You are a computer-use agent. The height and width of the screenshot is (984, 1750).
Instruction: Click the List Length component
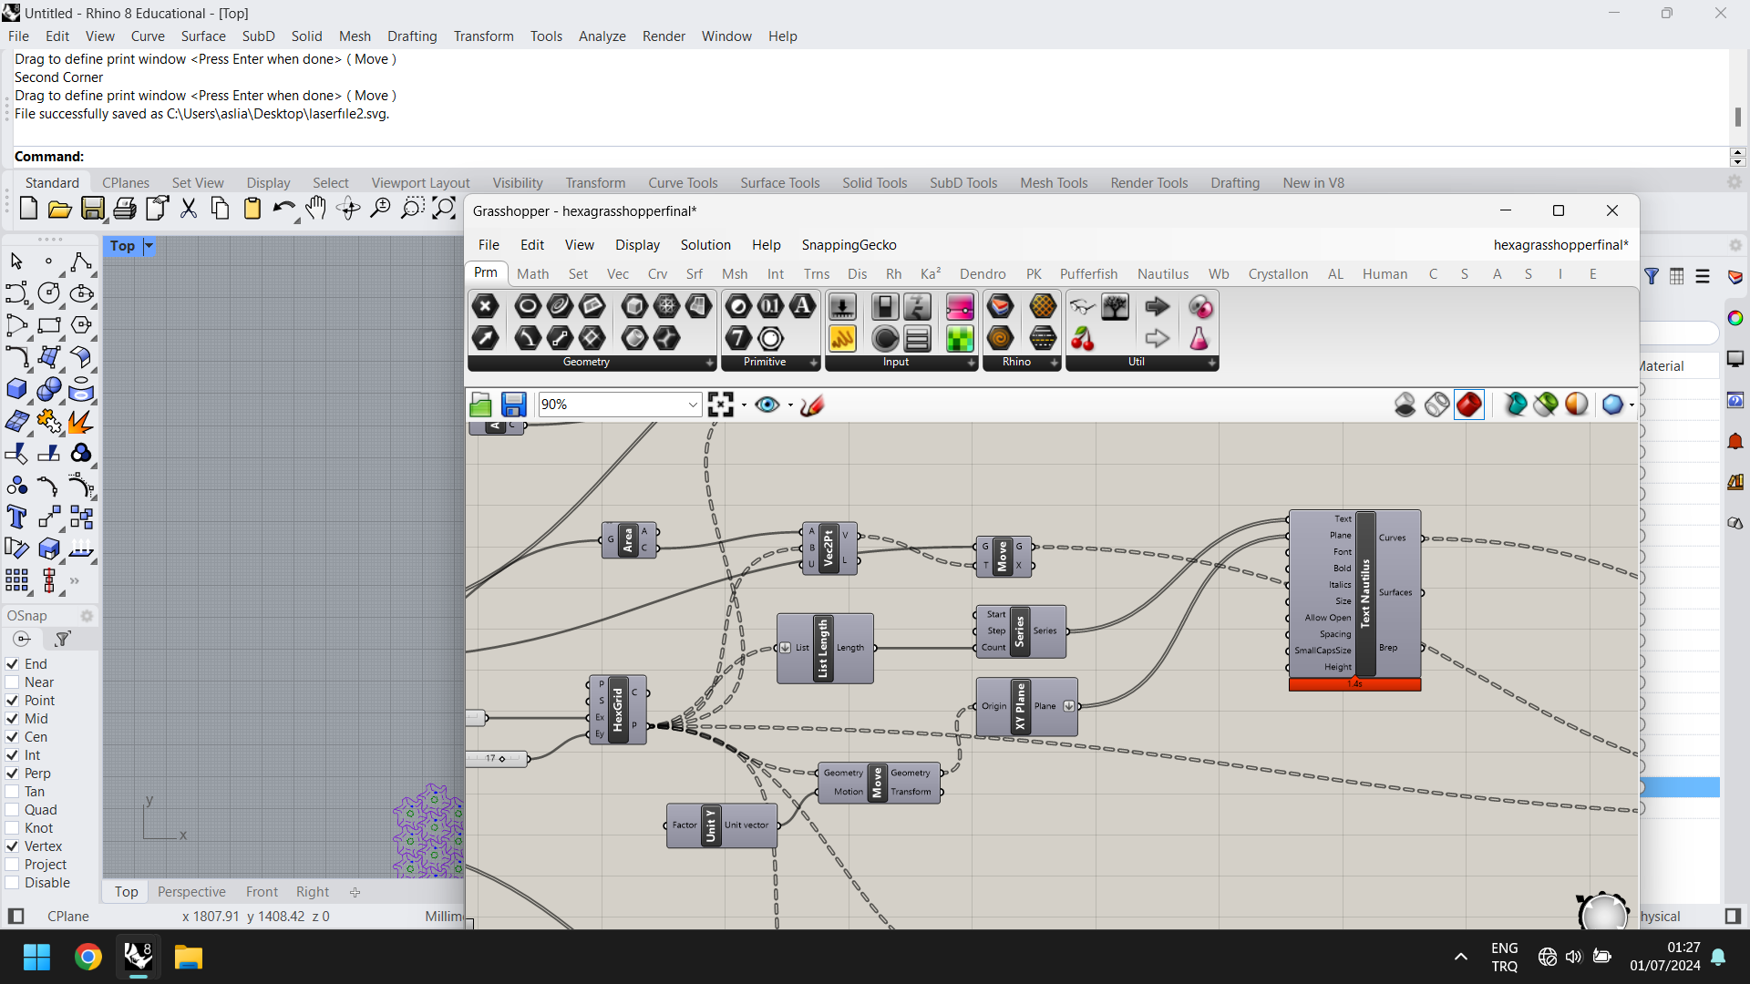[x=823, y=649]
